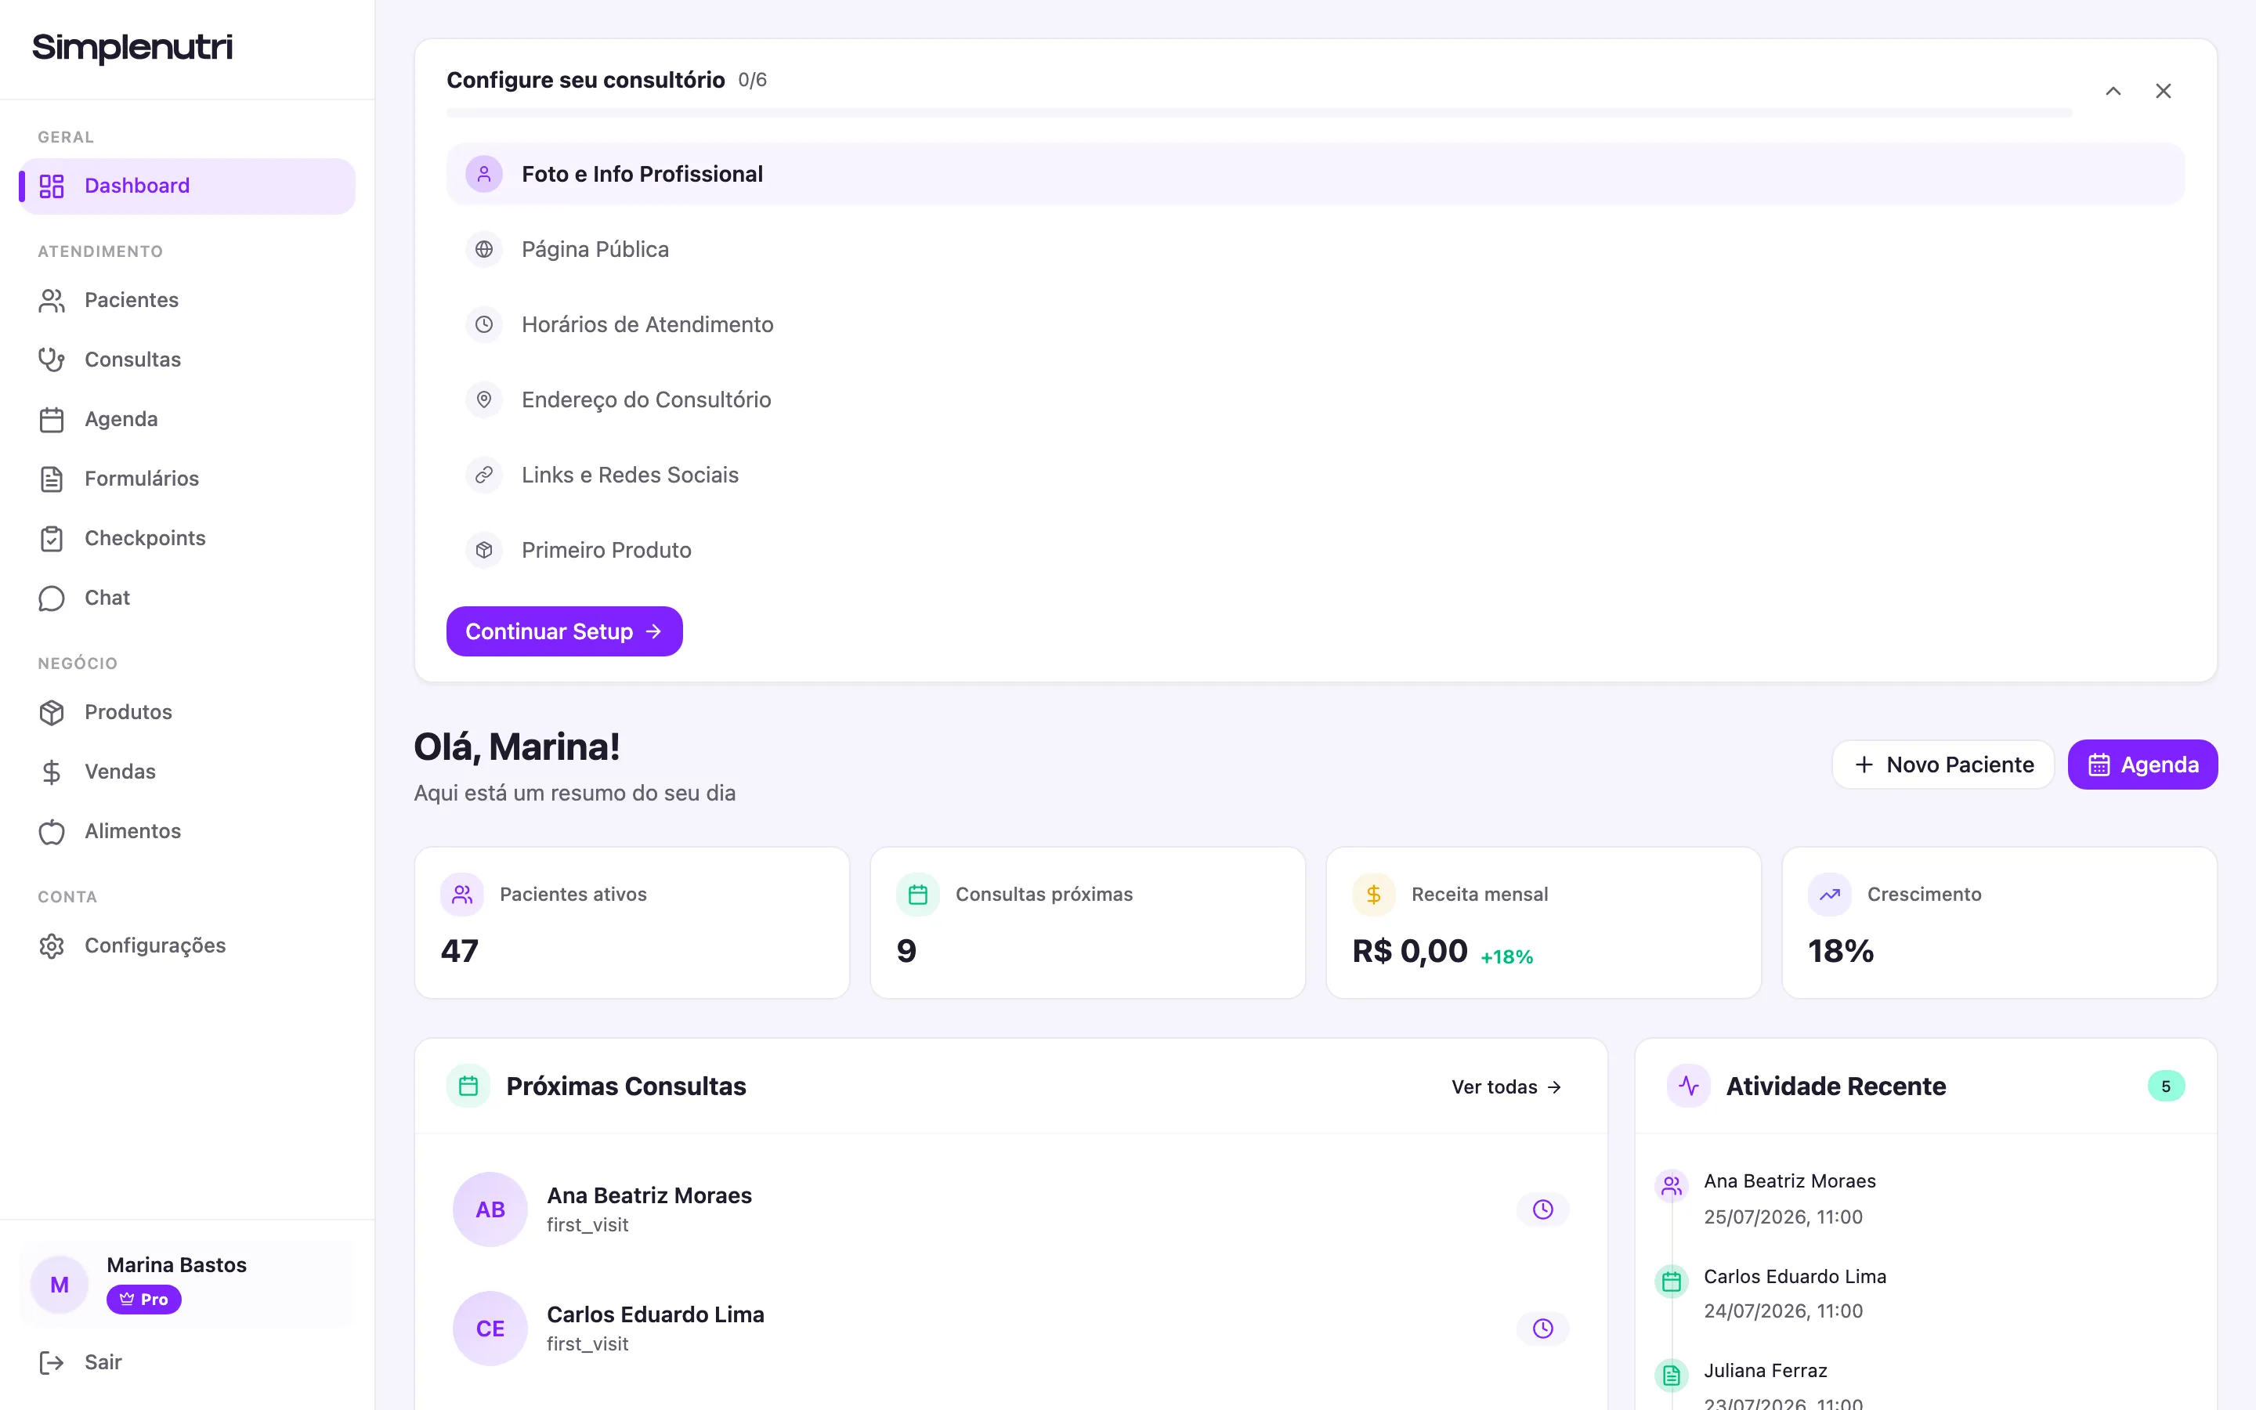This screenshot has width=2256, height=1410.
Task: Select Horários de Atendimento setup step
Action: (x=1314, y=324)
